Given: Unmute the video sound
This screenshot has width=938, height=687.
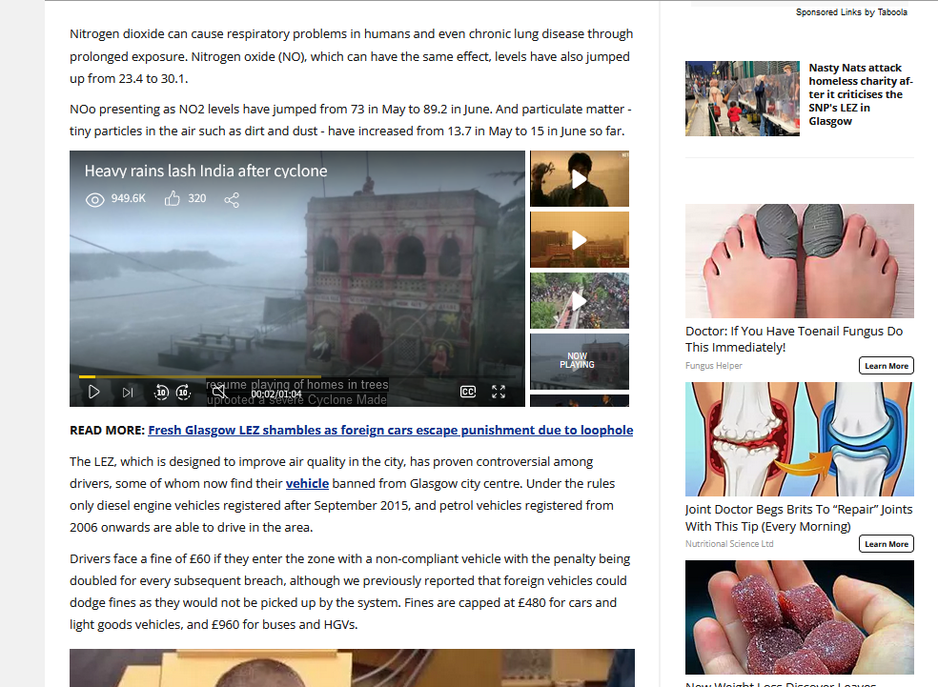Looking at the screenshot, I should pos(219,393).
